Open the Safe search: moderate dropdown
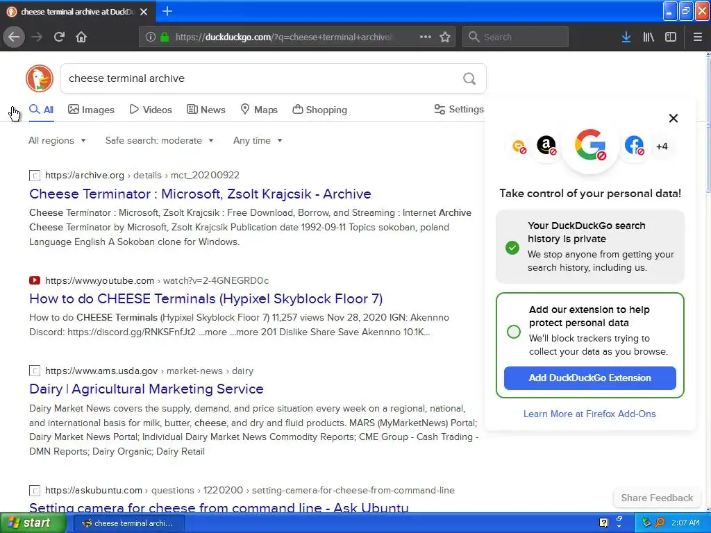Image resolution: width=711 pixels, height=533 pixels. [x=159, y=140]
